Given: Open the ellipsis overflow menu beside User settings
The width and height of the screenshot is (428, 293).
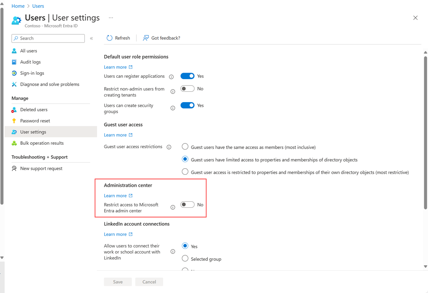Looking at the screenshot, I should (x=111, y=17).
